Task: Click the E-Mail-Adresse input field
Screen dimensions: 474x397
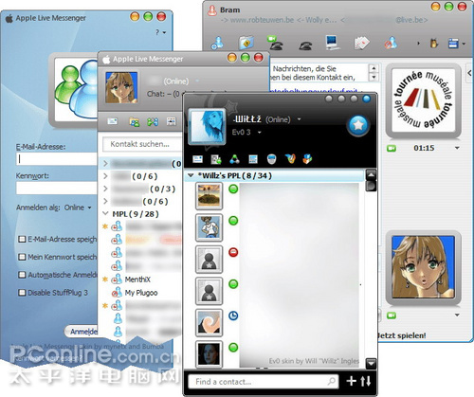Action: coord(57,159)
